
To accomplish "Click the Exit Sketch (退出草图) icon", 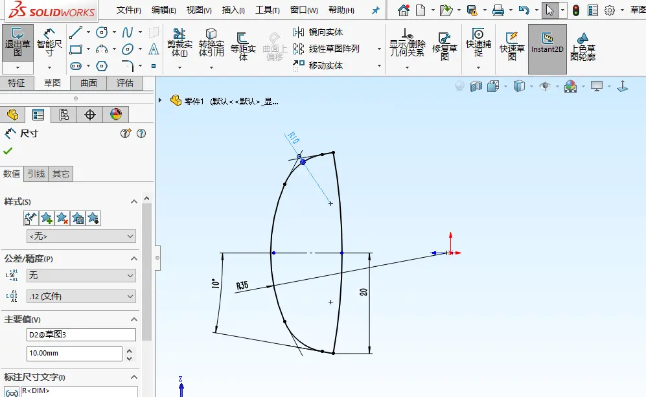I will point(17,43).
